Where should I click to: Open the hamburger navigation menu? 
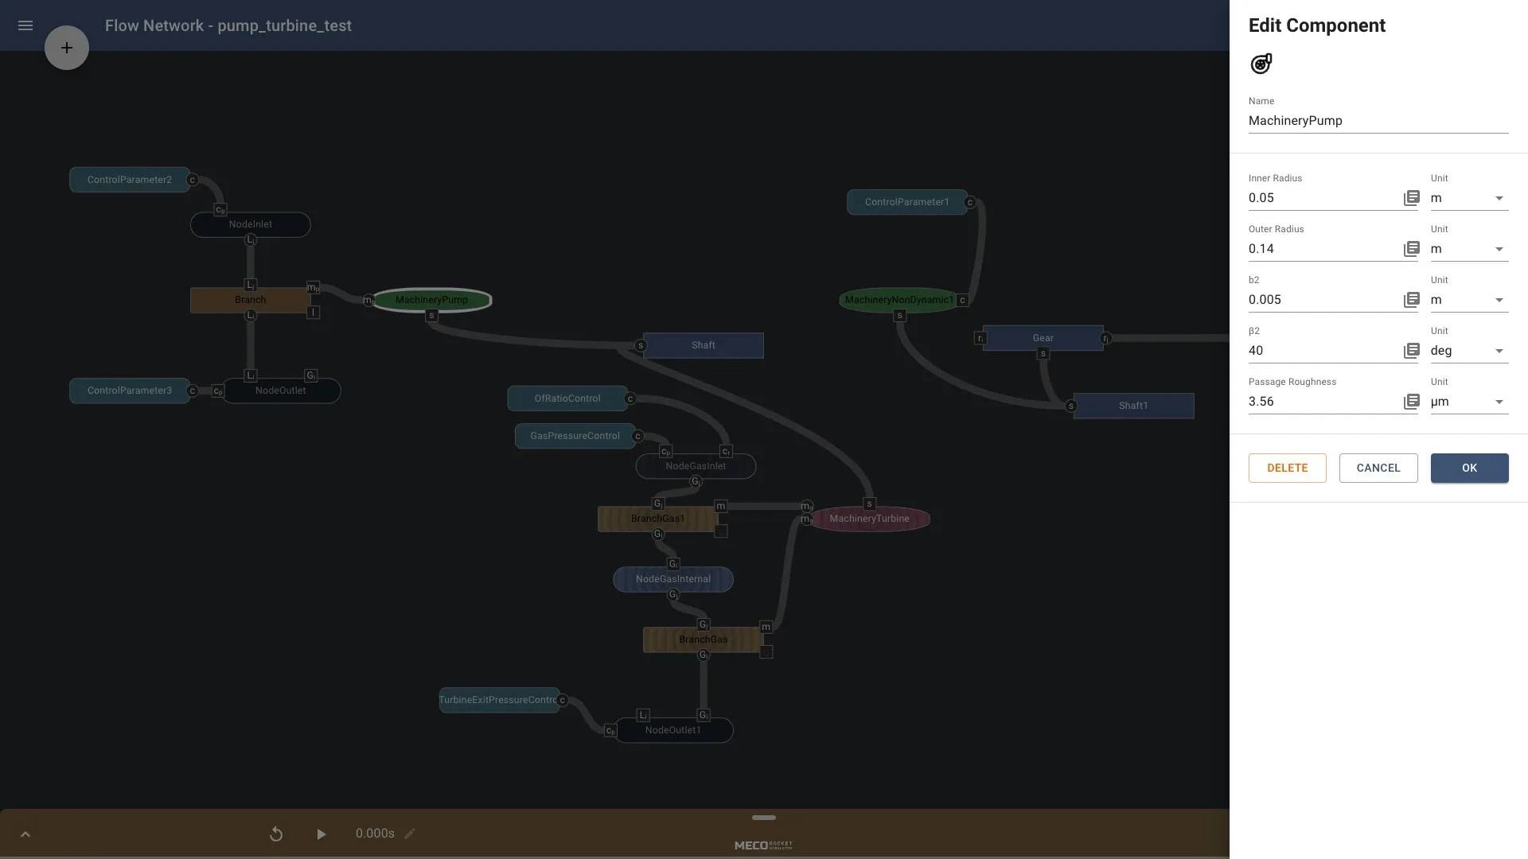[25, 25]
